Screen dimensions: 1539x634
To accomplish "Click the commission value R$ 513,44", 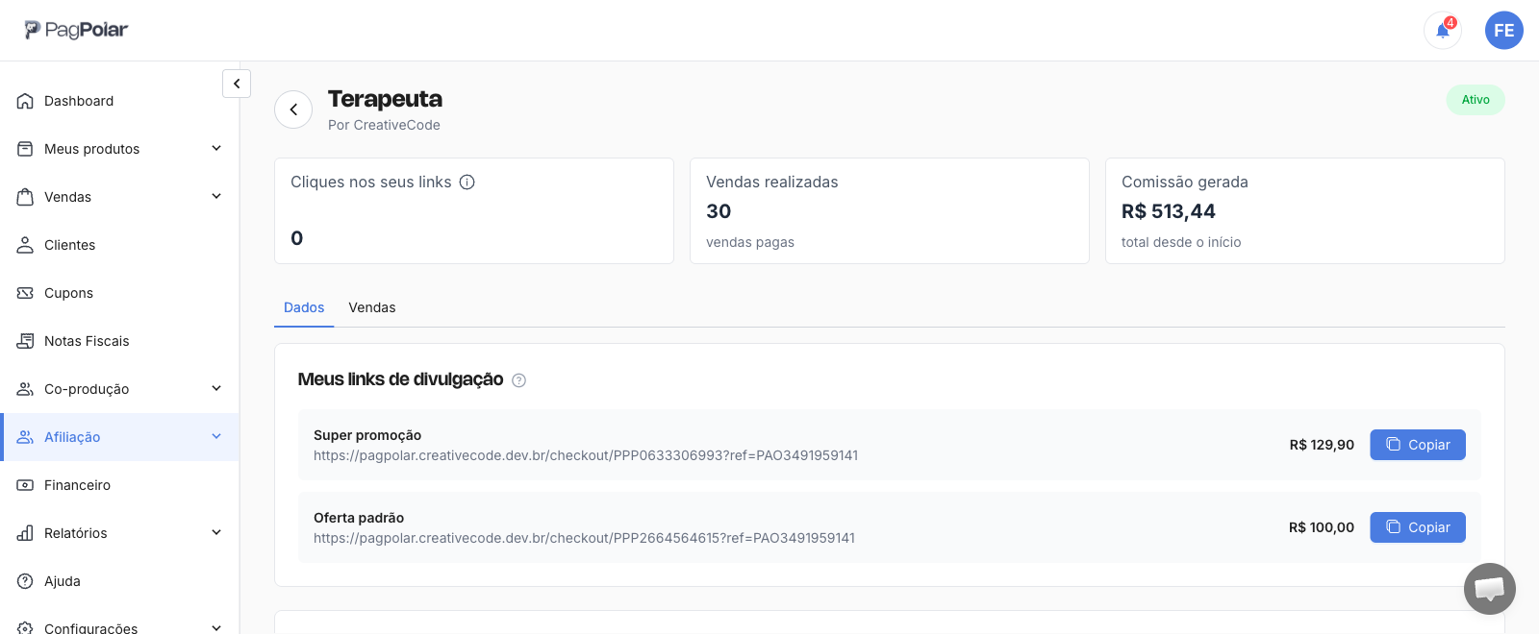I will 1169,211.
